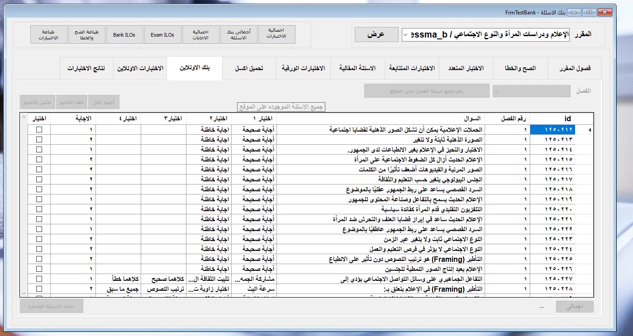The width and height of the screenshot is (633, 336).
Task: Click the grid scrollbar up arrow
Action: pos(24,118)
